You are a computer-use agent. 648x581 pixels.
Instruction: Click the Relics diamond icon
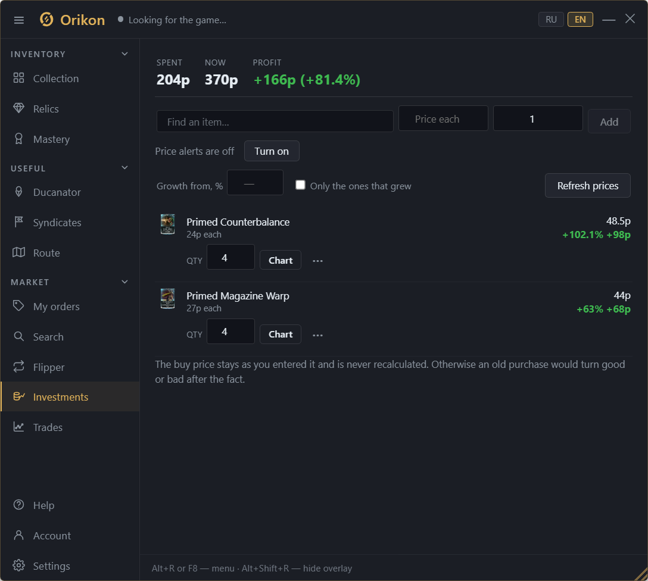tap(18, 108)
